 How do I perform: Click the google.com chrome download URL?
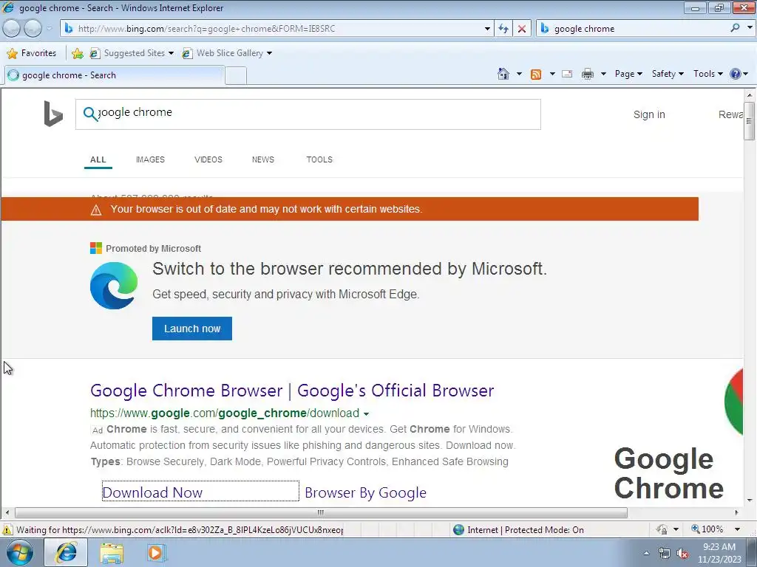pos(225,413)
